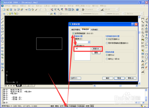Viewport: 149px width, 108px height.
Task: Switch to the 捕捉和栅格 tab
Action: (76, 30)
